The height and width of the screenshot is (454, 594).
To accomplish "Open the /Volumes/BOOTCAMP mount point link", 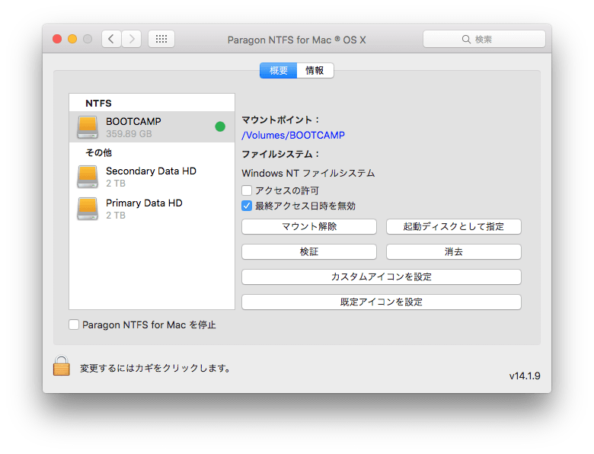I will pos(293,136).
